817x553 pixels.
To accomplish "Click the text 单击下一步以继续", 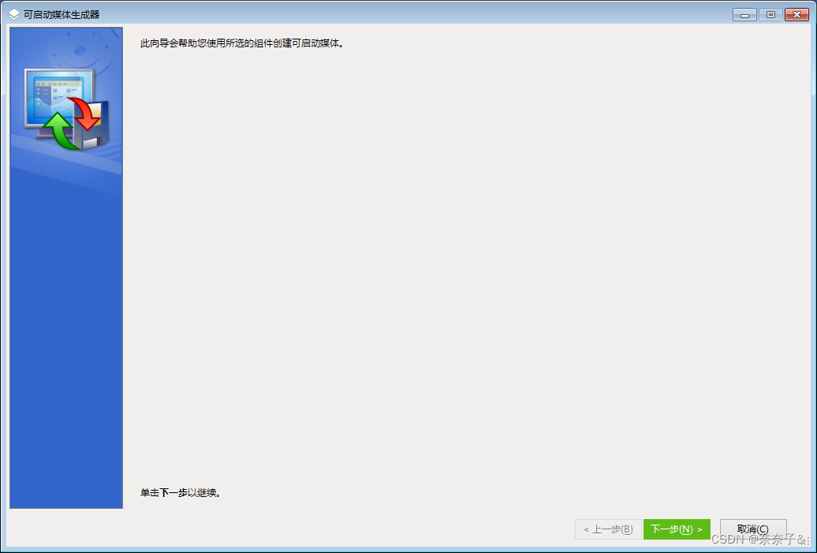I will tap(181, 492).
